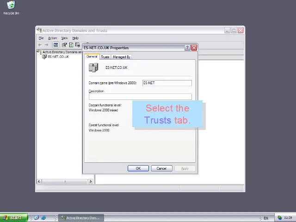This screenshot has width=296, height=222.
Task: Select ES-NET.CO.UK domain in tree
Action: click(x=58, y=56)
